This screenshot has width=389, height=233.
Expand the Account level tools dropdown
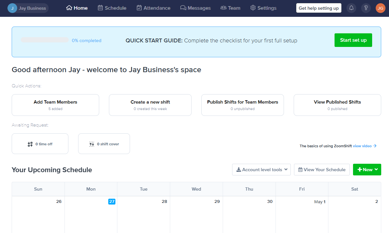pos(261,170)
